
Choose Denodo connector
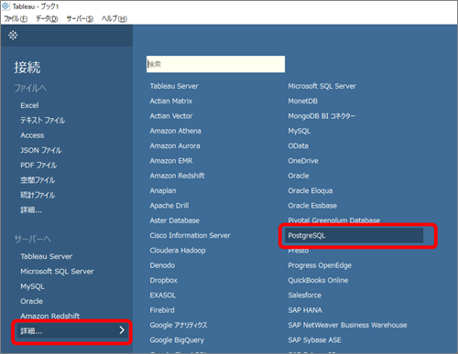tap(162, 265)
